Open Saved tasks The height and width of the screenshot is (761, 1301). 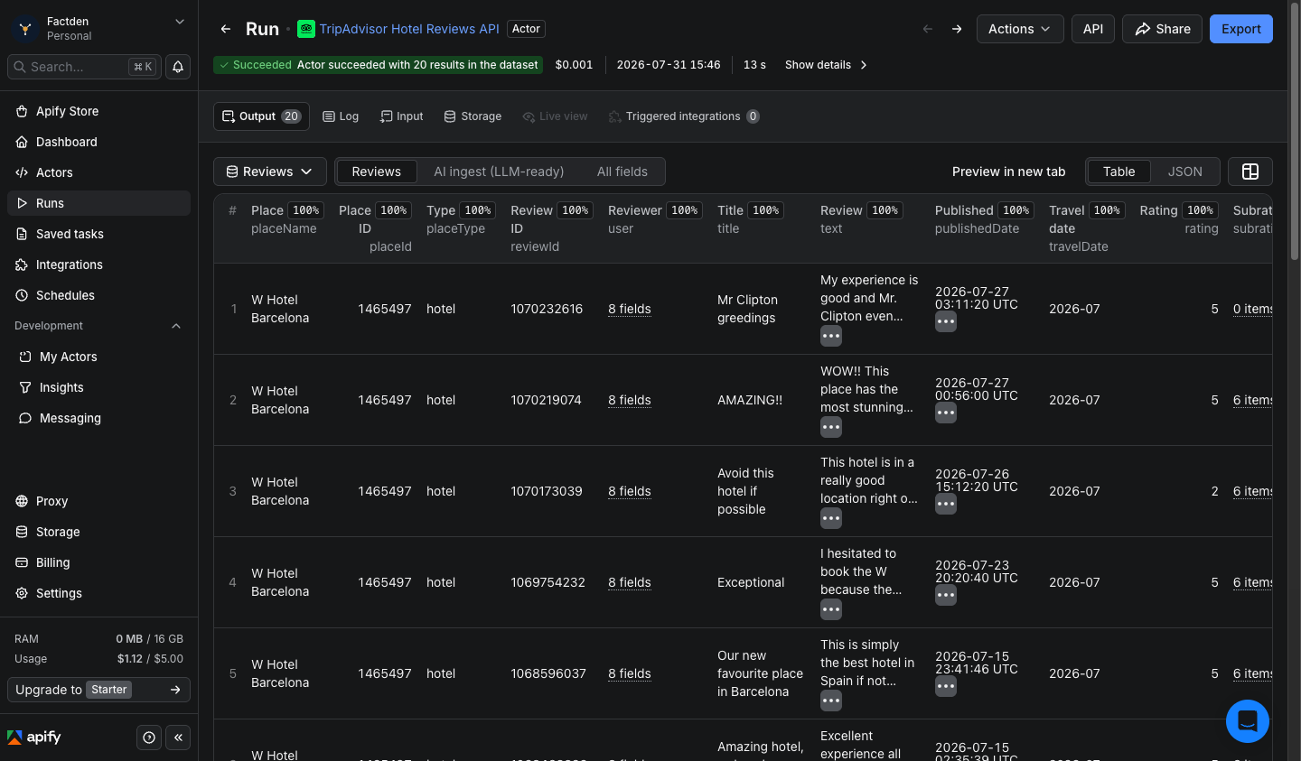(99, 234)
